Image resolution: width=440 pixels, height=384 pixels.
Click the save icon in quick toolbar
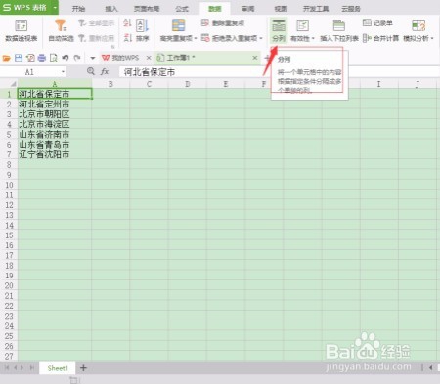(x=19, y=58)
